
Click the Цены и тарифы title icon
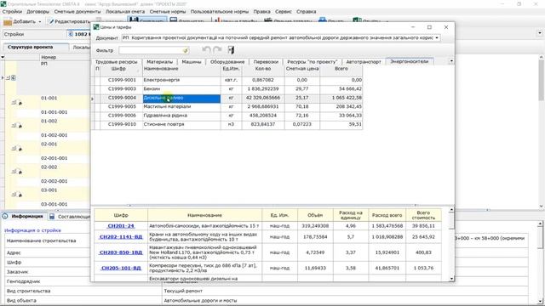click(96, 27)
